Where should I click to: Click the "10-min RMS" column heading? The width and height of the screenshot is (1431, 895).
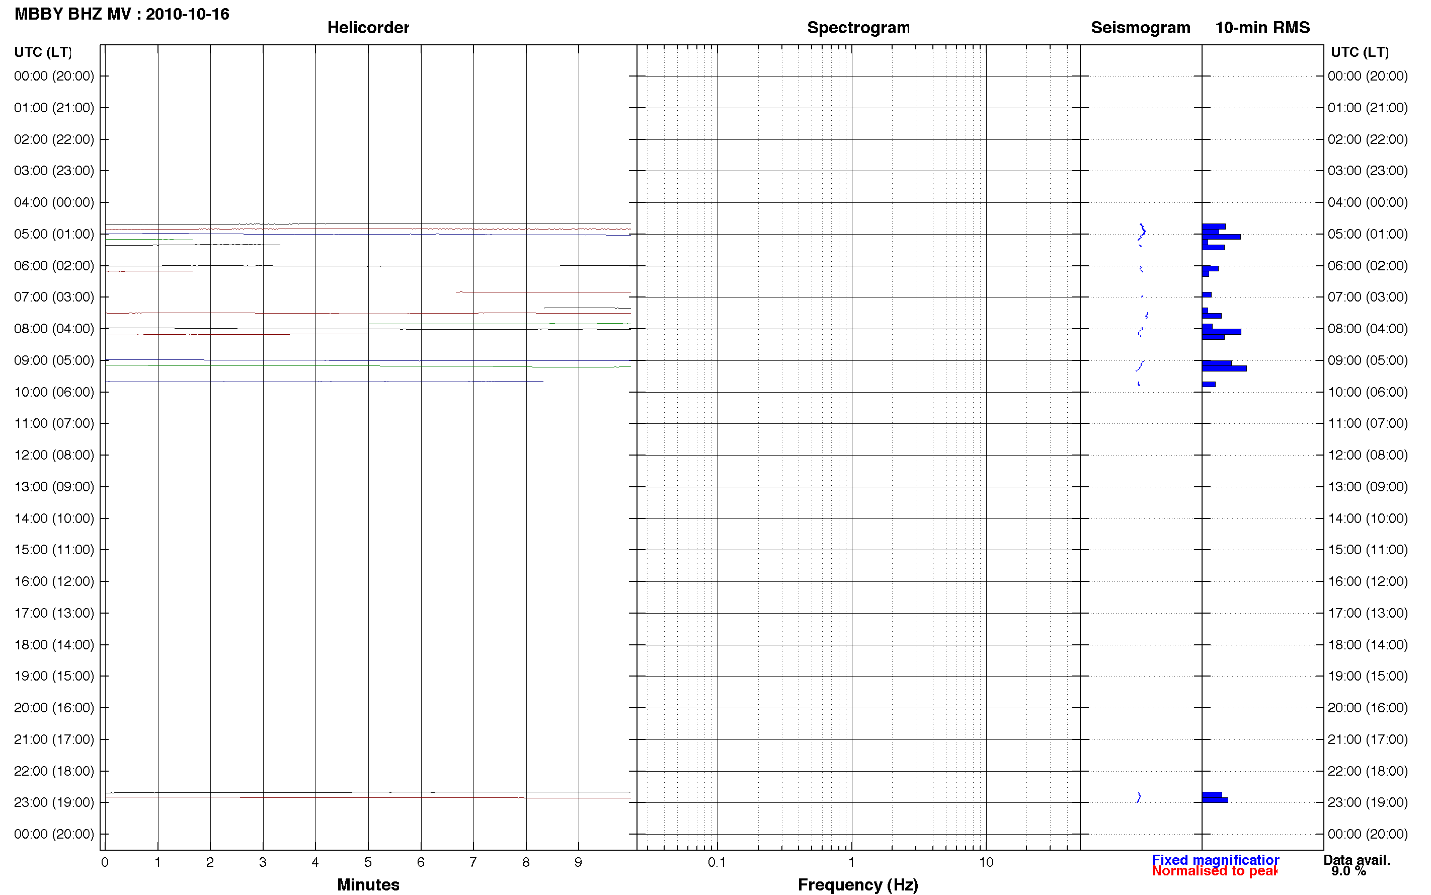1262,27
